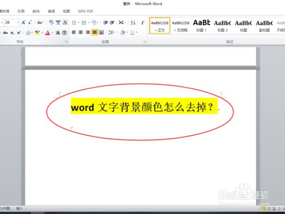Open the WPS PDF ribbon tab
This screenshot has height=214, width=285.
click(85, 11)
